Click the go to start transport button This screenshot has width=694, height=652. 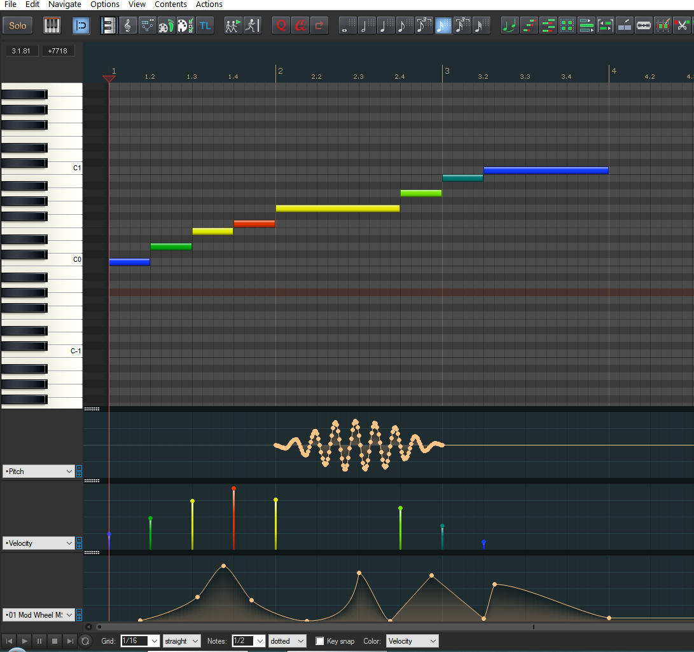point(9,641)
